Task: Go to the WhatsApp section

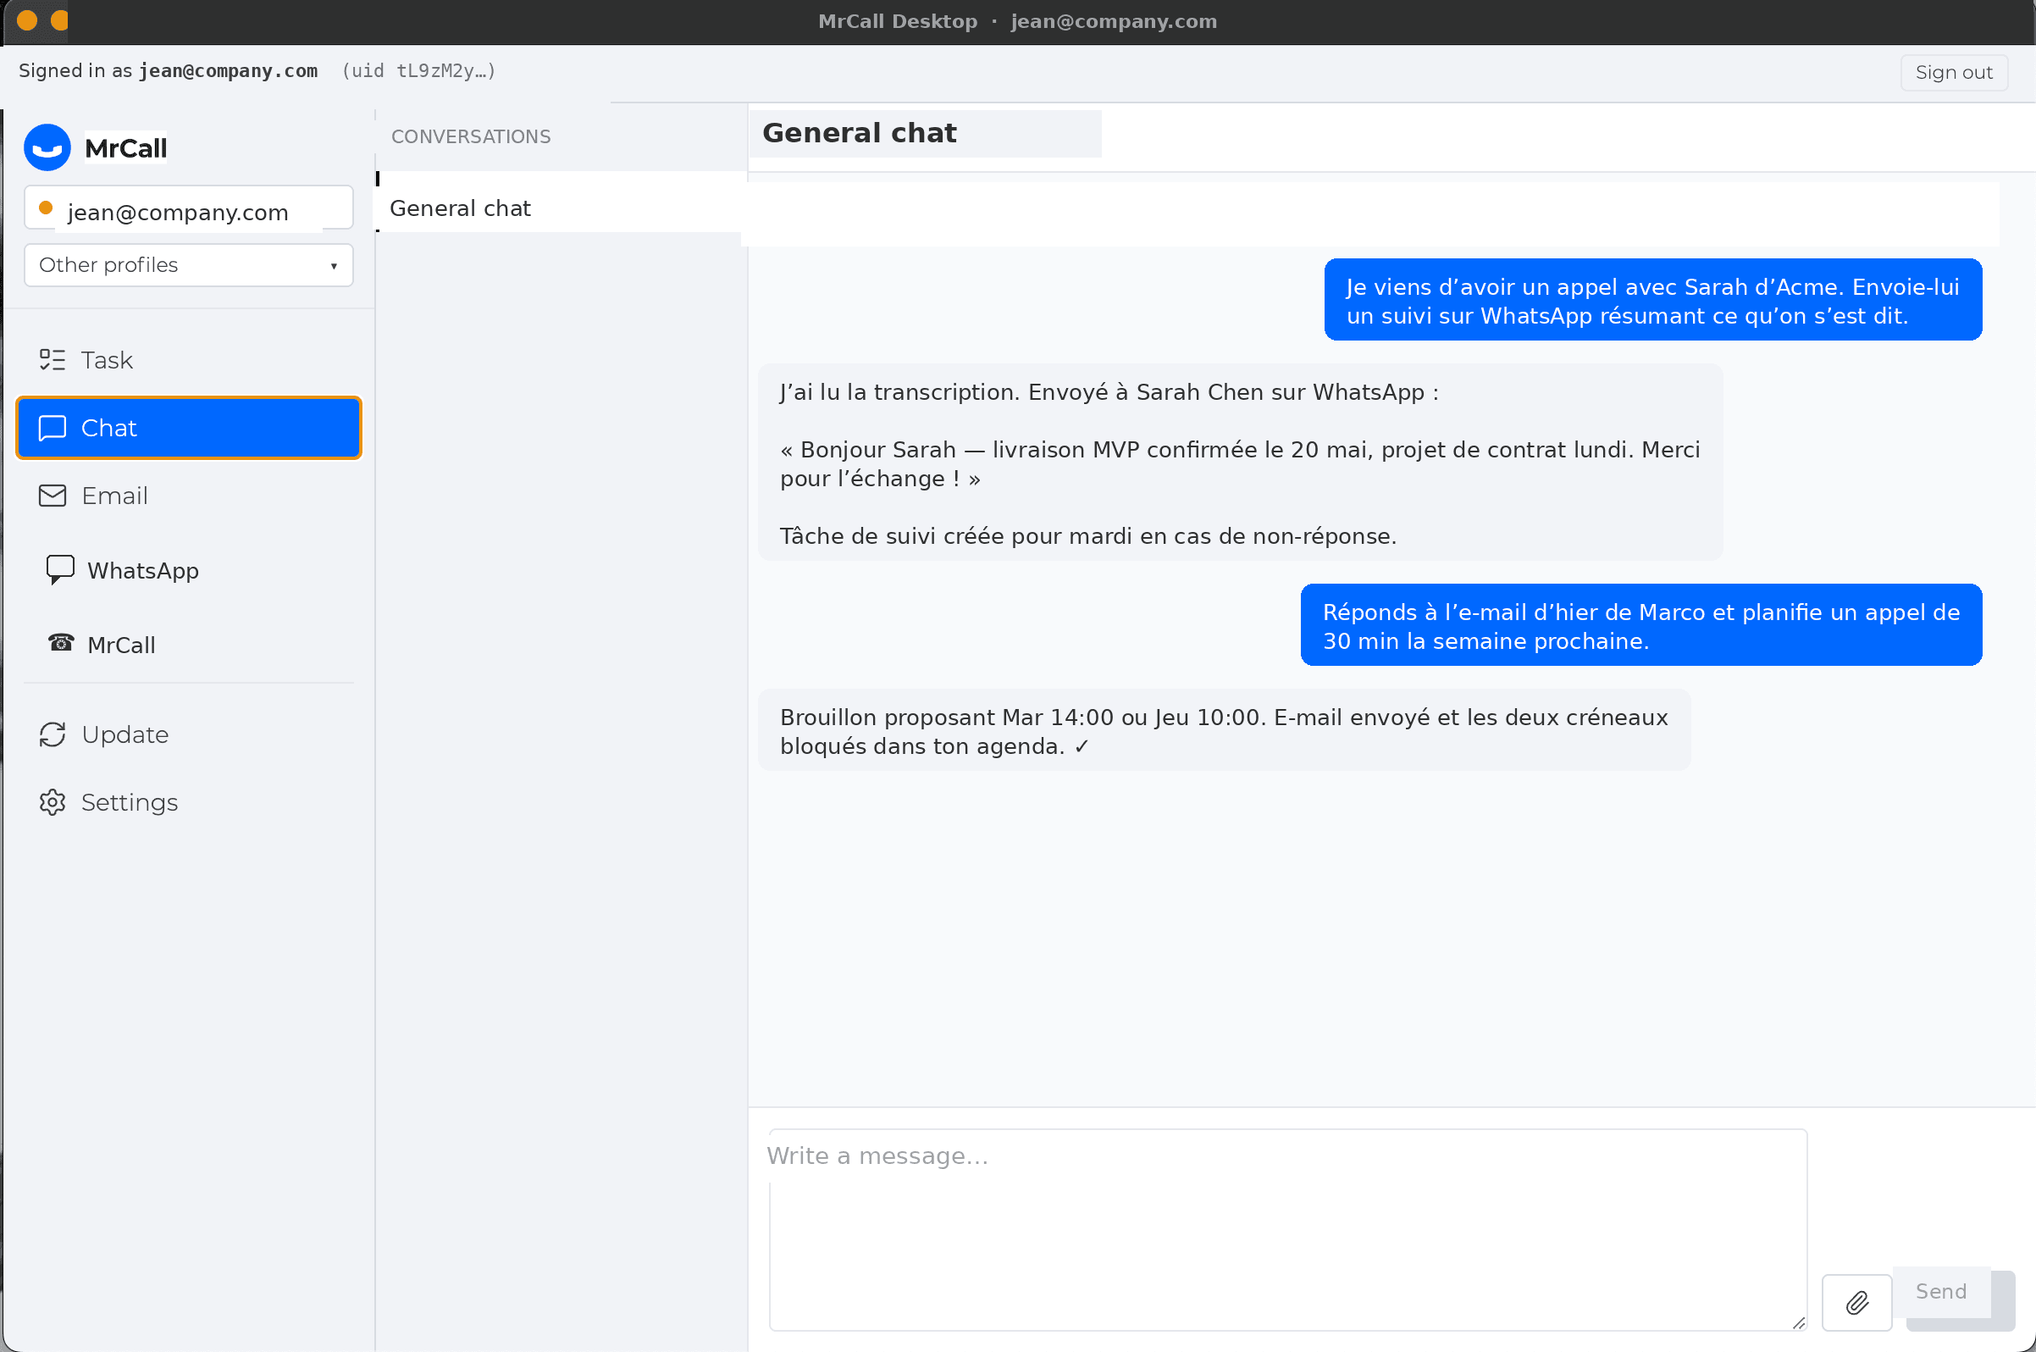Action: tap(189, 570)
